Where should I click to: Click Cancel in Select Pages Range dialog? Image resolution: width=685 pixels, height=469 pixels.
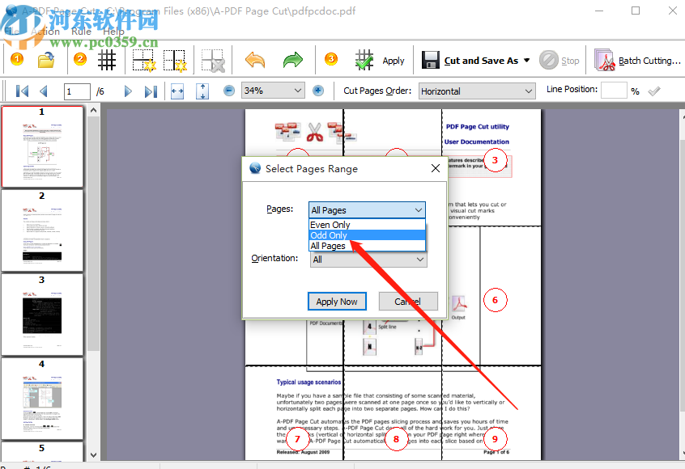coord(408,301)
